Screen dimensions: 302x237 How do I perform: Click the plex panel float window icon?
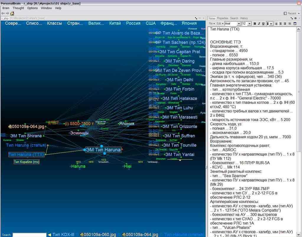pos(200,18)
